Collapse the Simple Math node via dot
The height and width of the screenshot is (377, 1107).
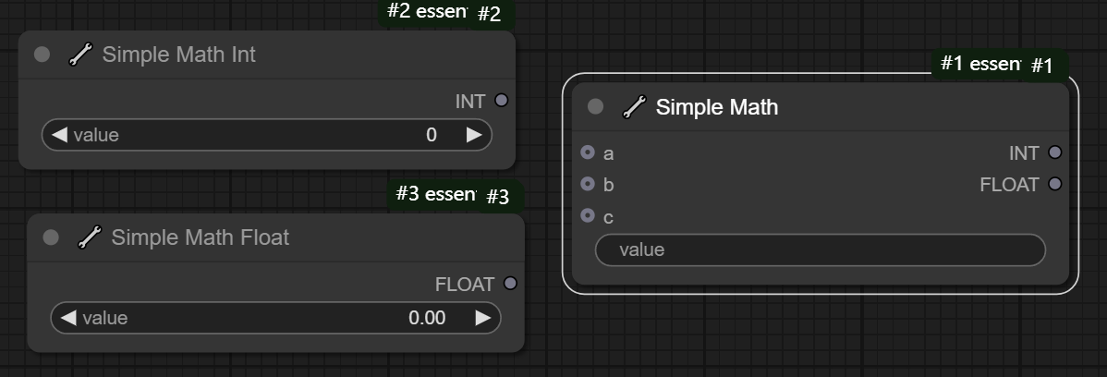595,107
